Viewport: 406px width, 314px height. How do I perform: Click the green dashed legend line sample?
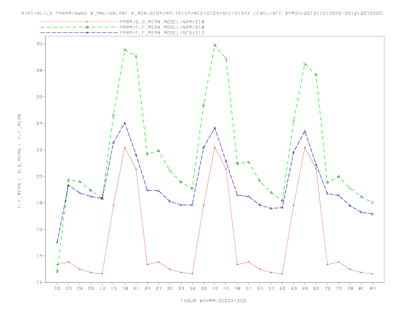(x=79, y=27)
